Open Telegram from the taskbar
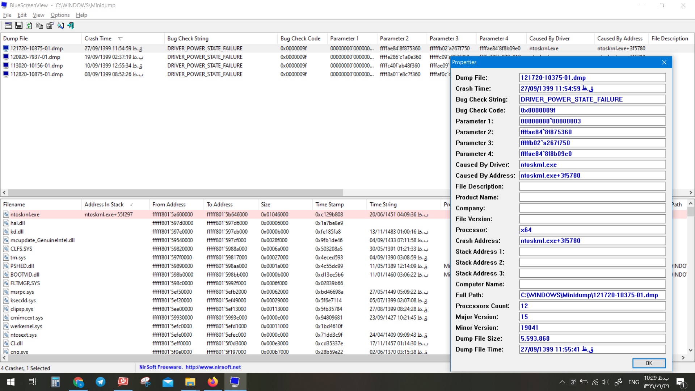Viewport: 695px width, 391px height. coord(101,382)
